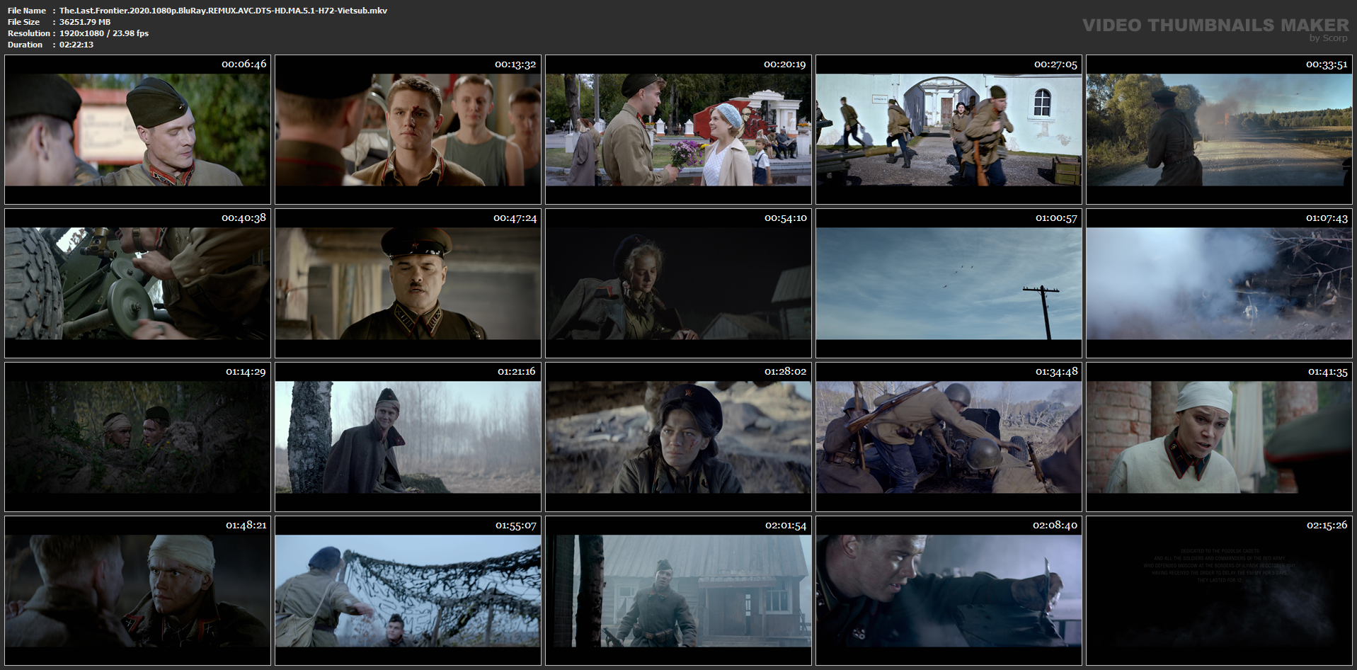Choose the 01:55:07 thumbnail frame
Viewport: 1357px width, 670px height.
click(408, 591)
